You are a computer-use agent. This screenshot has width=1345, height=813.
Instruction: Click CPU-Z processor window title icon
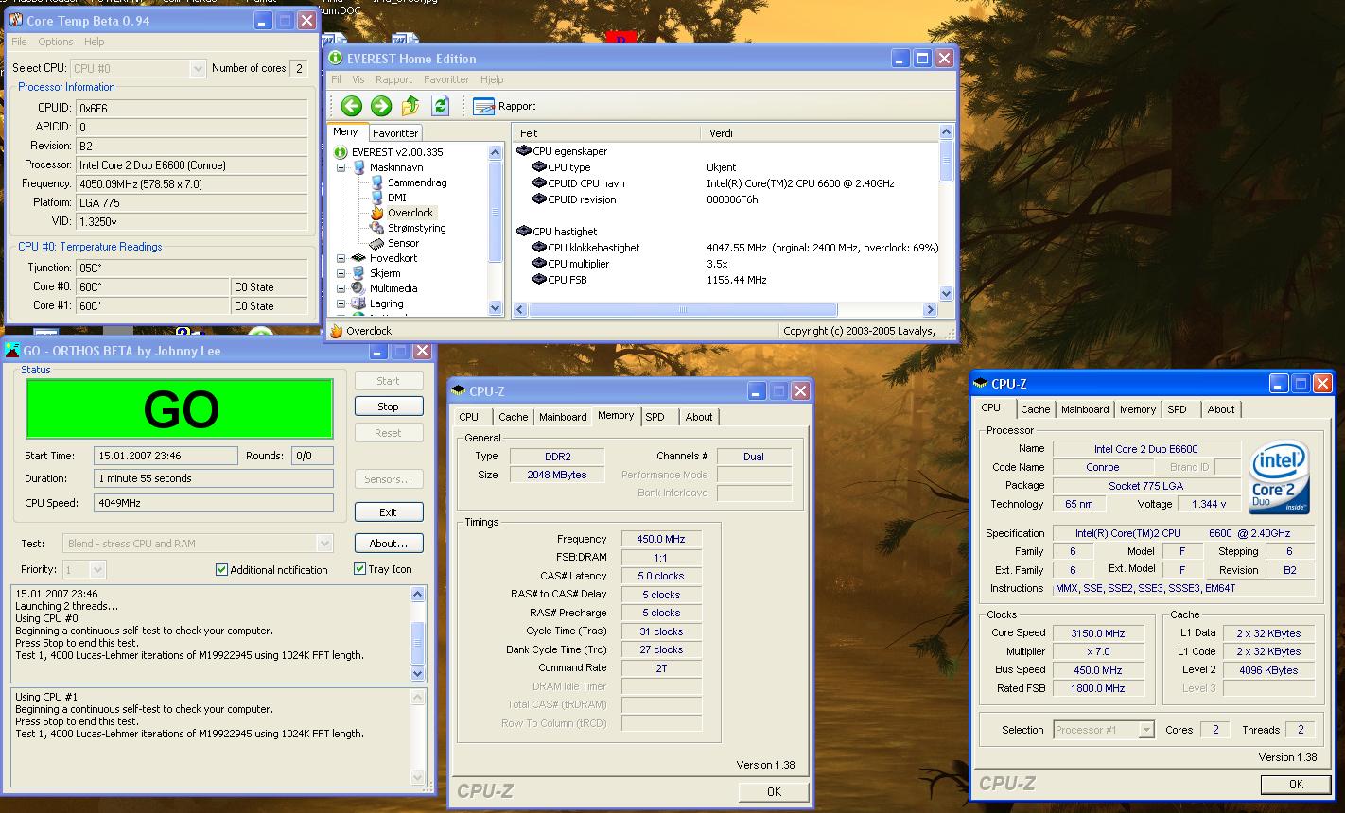(x=981, y=383)
